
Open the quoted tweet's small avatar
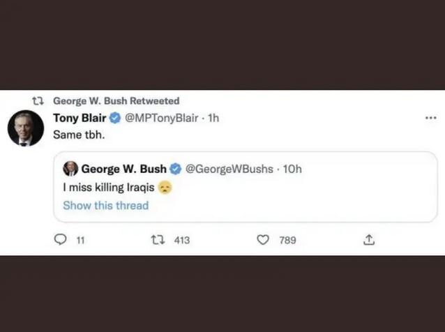pyautogui.click(x=70, y=169)
